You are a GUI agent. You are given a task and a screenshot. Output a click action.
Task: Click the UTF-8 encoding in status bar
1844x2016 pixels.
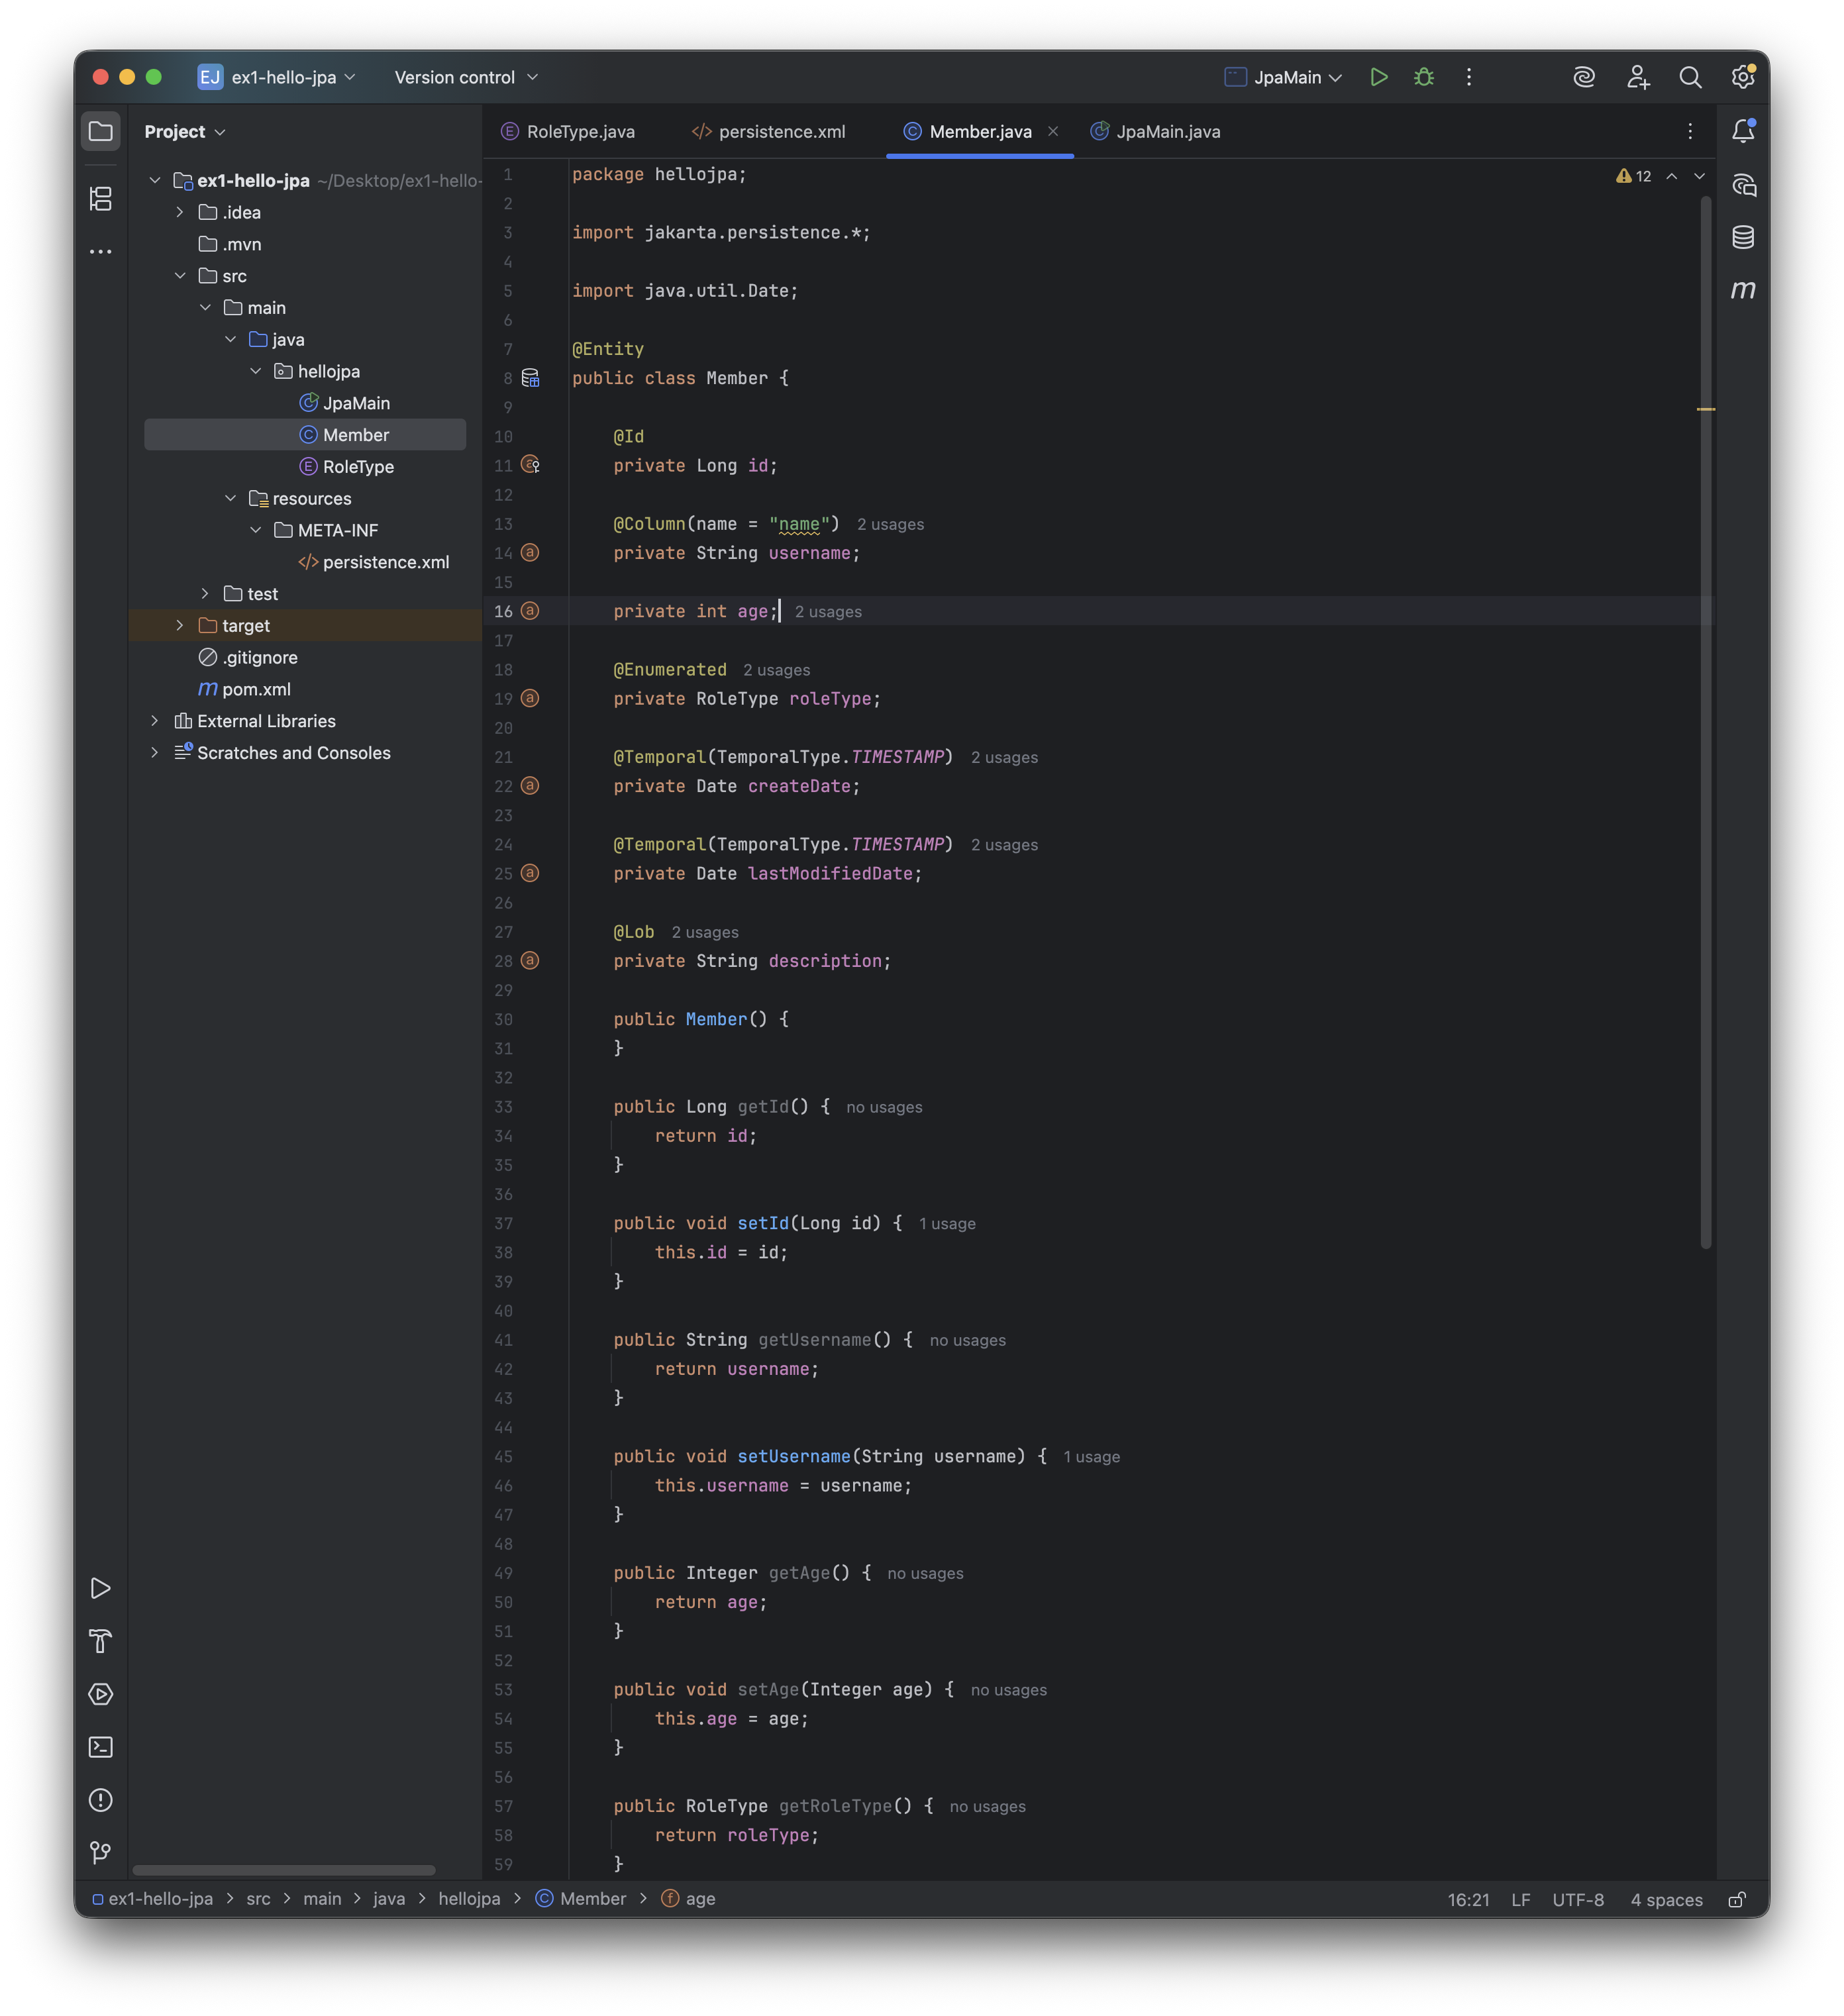click(x=1577, y=1899)
